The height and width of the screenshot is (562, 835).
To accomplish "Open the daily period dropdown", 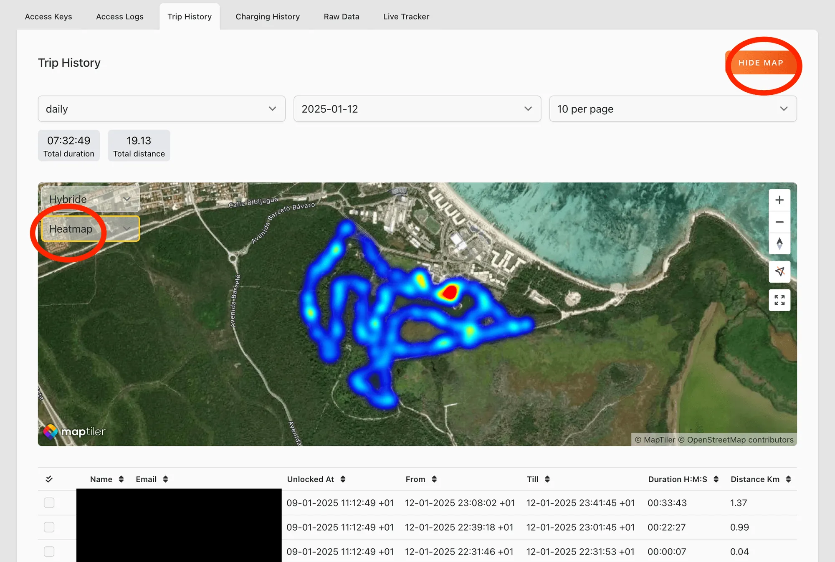I will [162, 109].
